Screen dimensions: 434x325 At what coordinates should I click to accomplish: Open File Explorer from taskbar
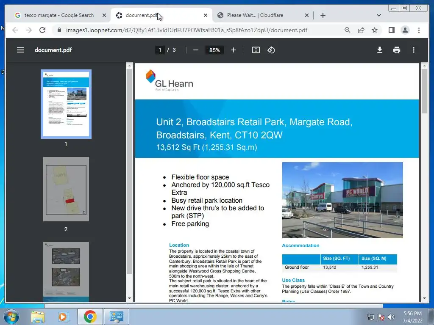[x=38, y=317]
